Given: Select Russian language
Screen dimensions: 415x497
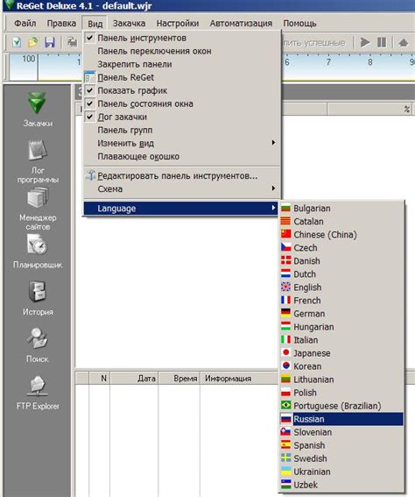Looking at the screenshot, I should click(x=341, y=419).
